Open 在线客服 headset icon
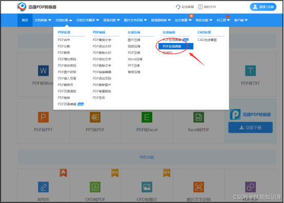 (178, 7)
